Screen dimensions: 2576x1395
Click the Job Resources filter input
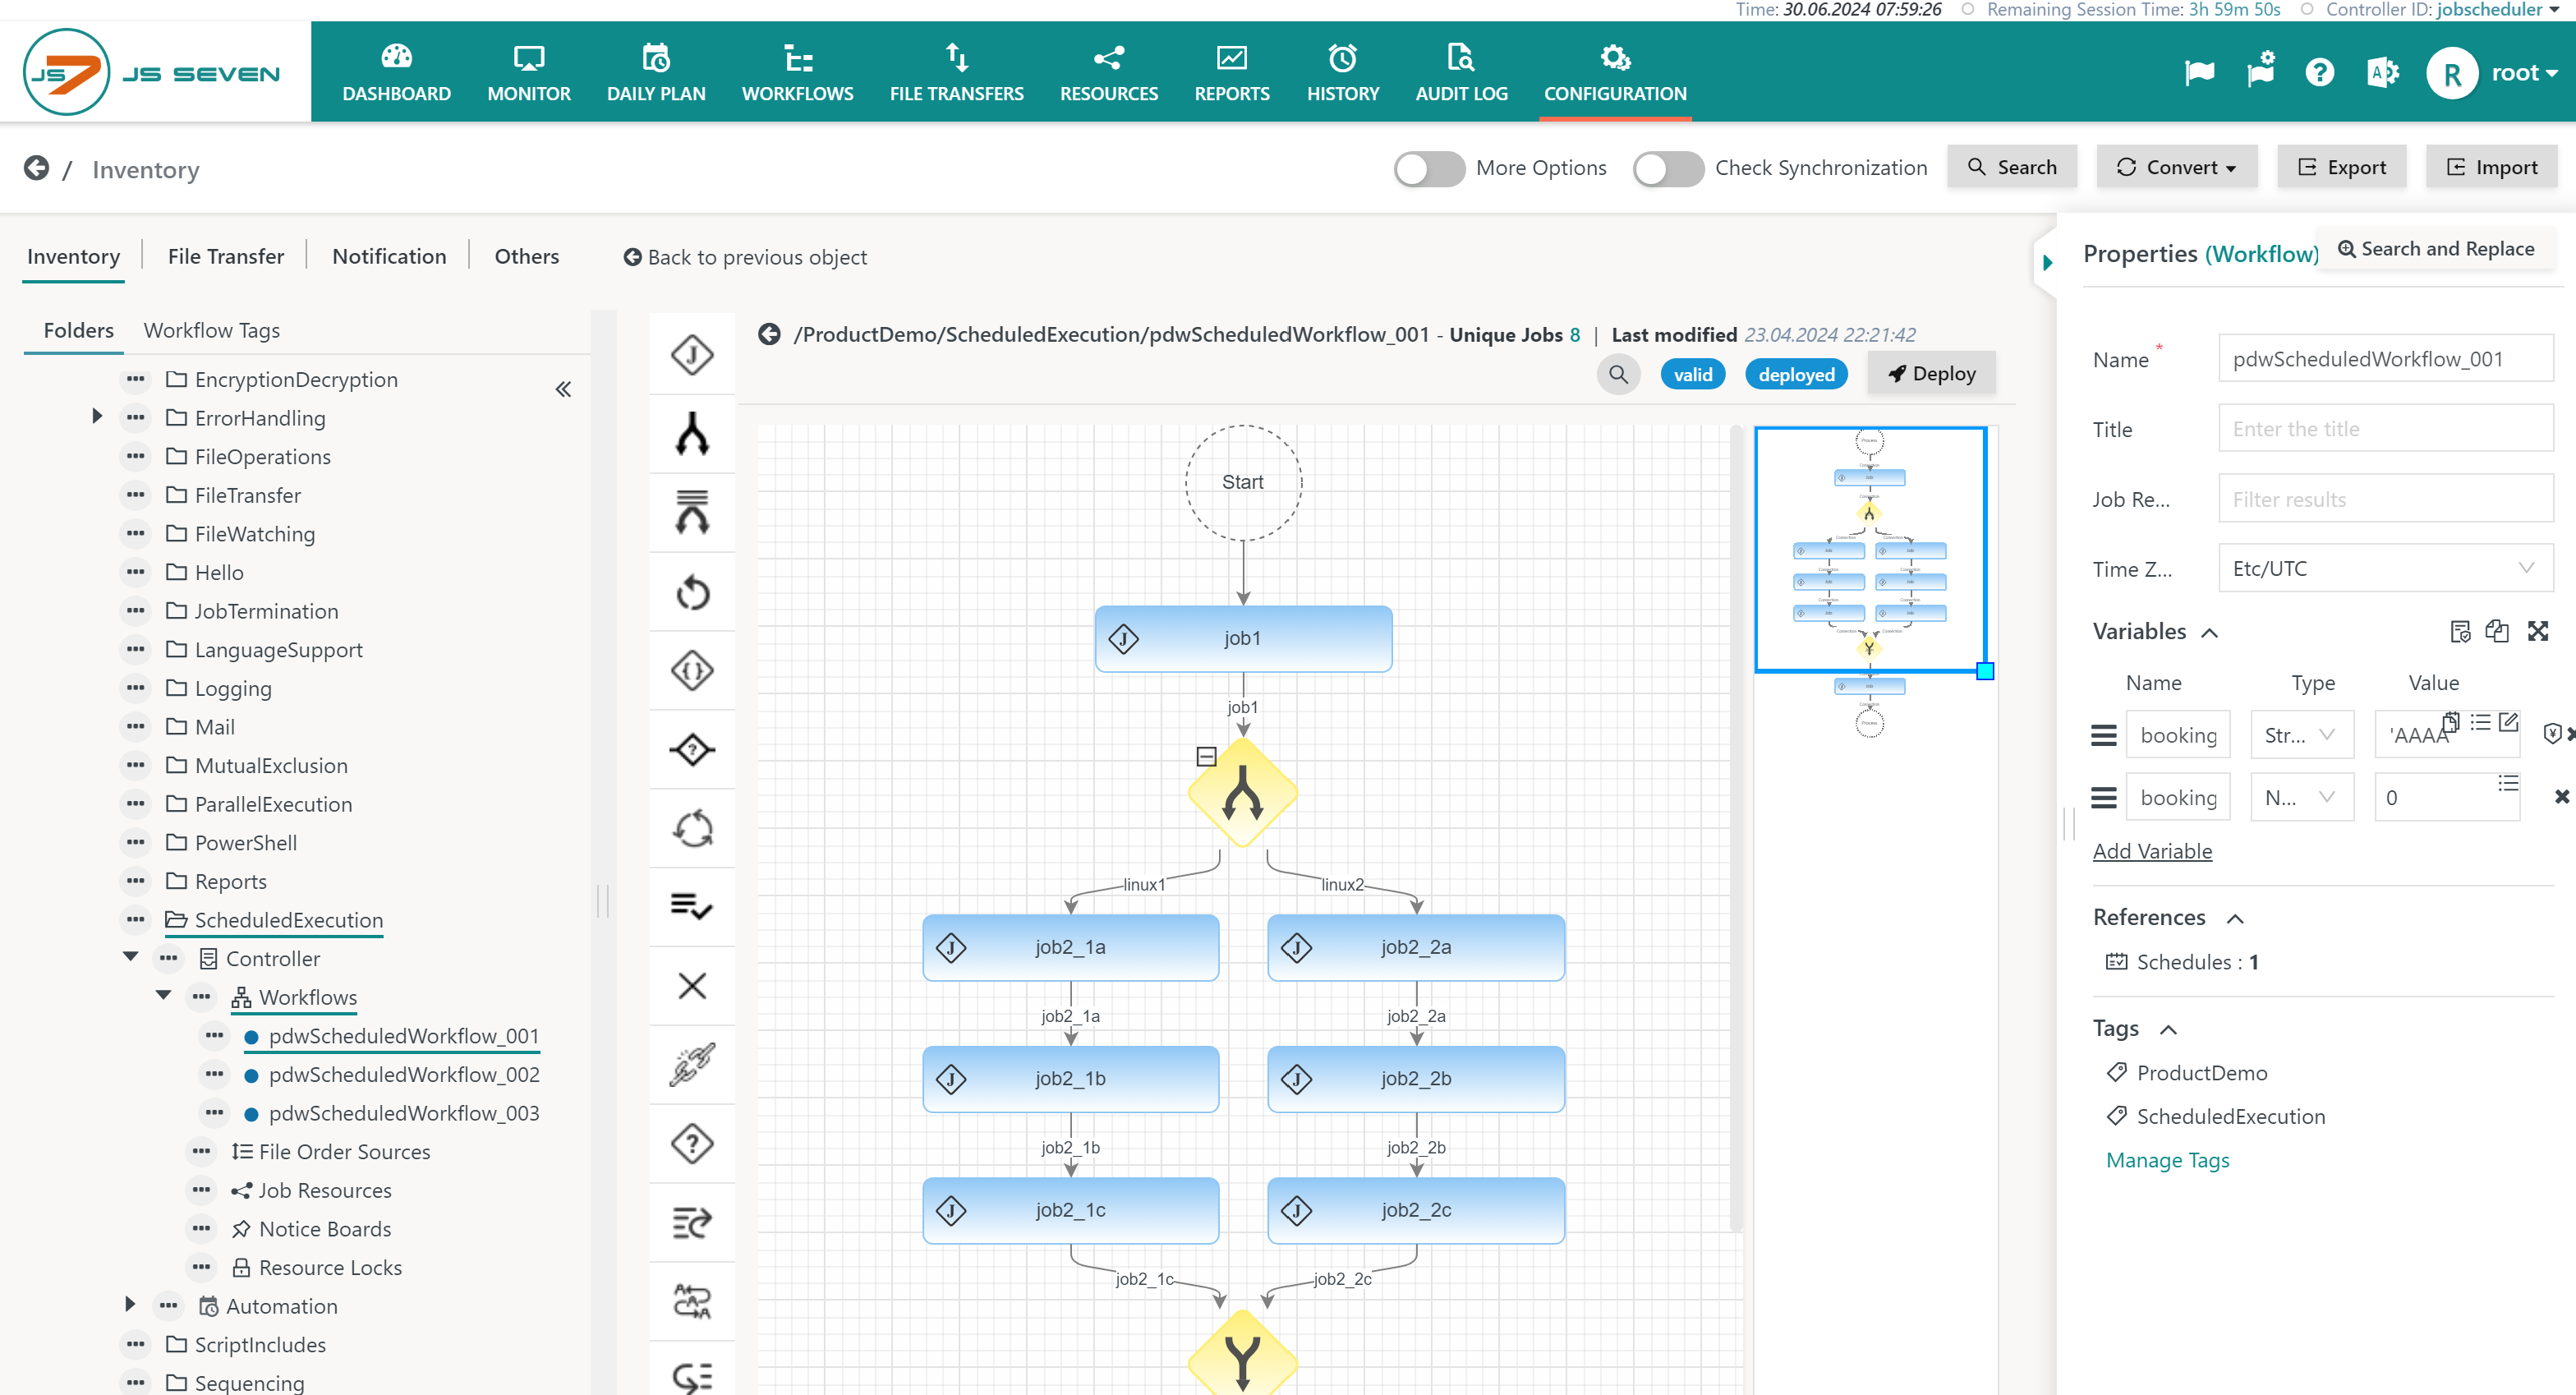point(2385,499)
